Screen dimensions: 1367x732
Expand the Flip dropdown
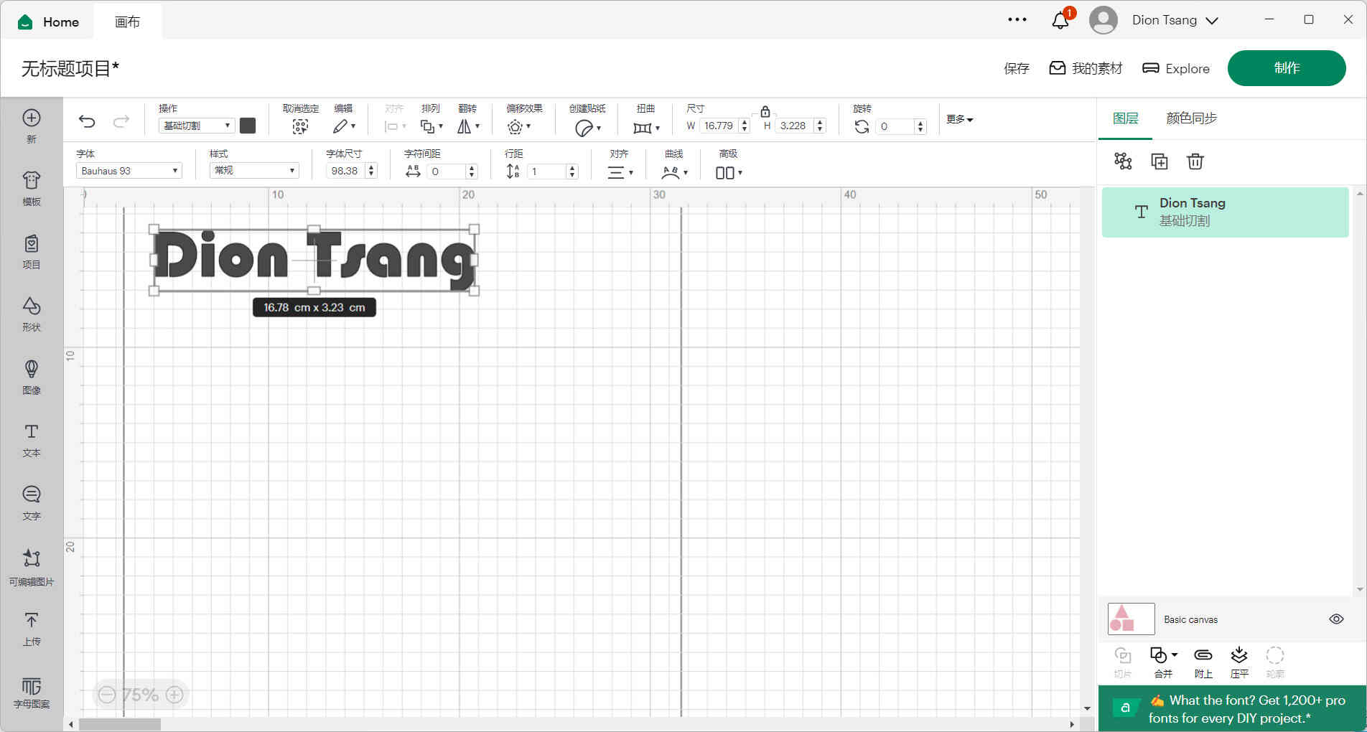468,127
